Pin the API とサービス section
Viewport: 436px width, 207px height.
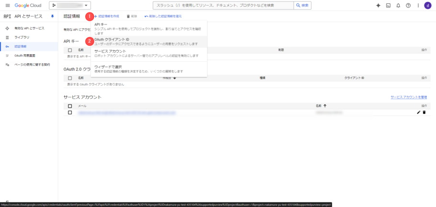click(x=52, y=16)
